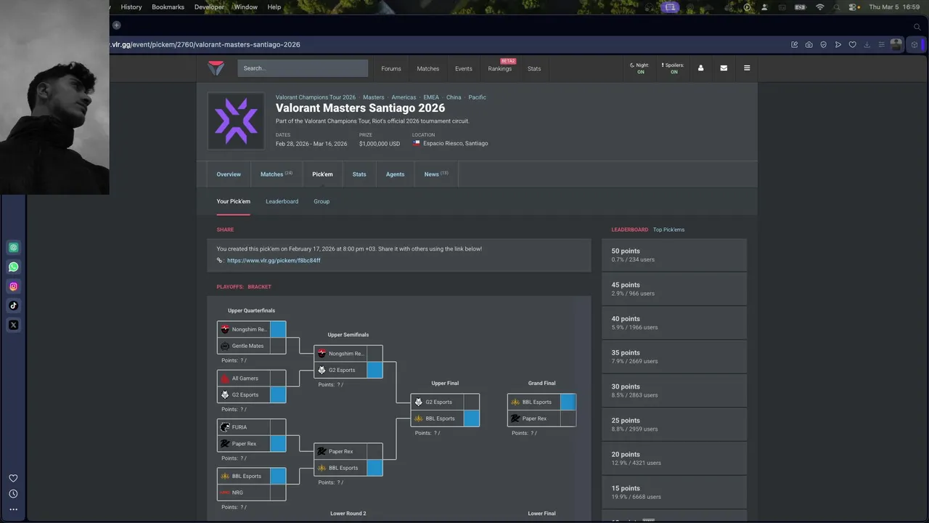Click the downloads icon in address bar
Screen dimensions: 929x523
(867, 44)
